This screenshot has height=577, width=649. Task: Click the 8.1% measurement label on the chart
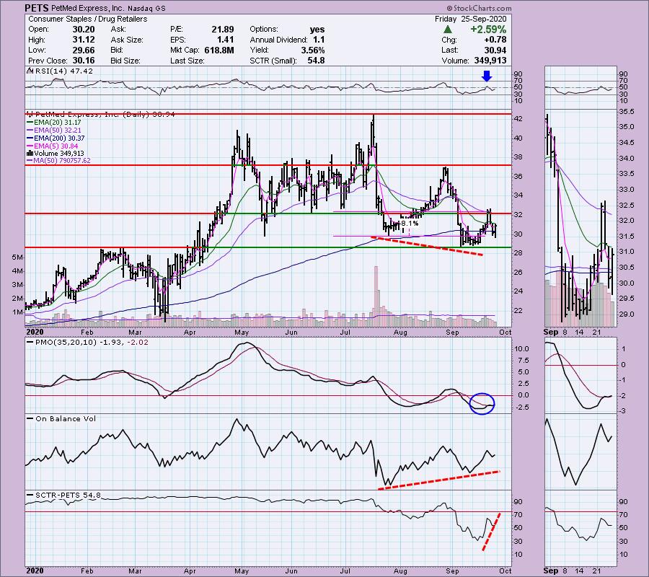[x=410, y=223]
